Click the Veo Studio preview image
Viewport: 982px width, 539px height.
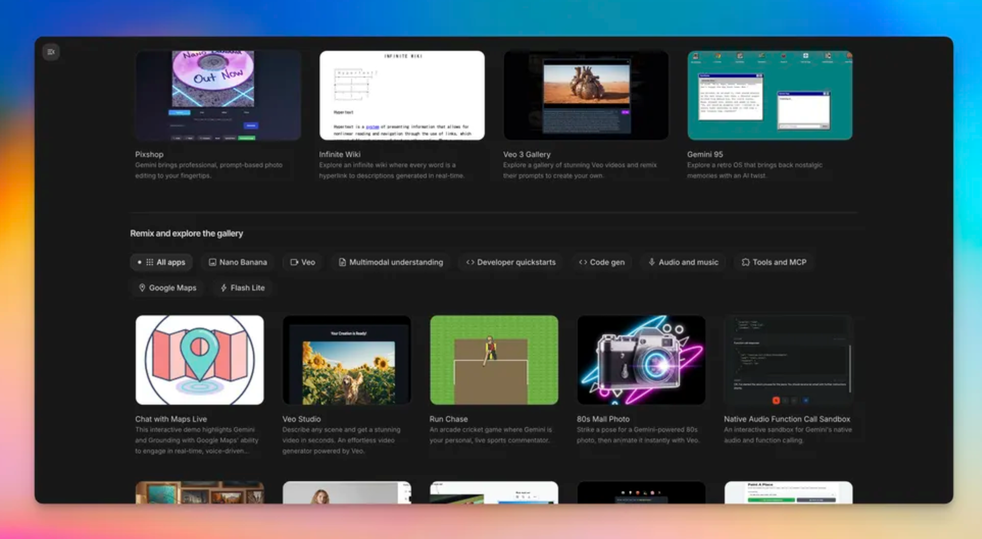pyautogui.click(x=346, y=360)
